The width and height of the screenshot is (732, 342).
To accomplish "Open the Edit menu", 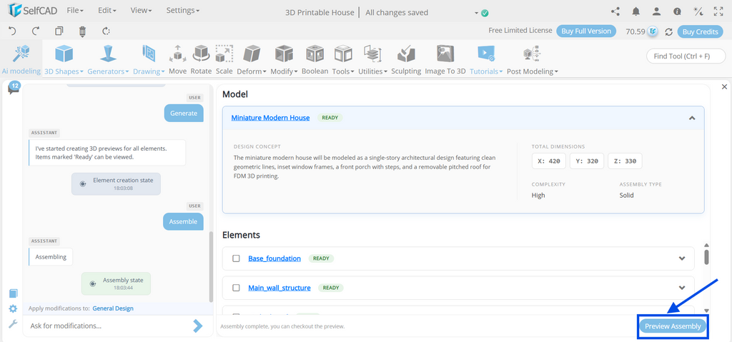I will pos(107,10).
